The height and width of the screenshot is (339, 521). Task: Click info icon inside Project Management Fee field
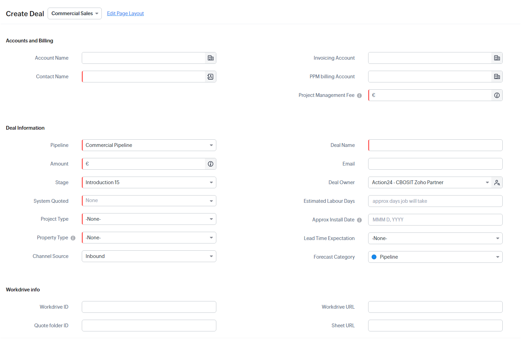point(497,95)
